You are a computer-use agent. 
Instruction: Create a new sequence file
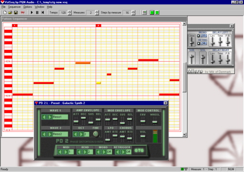(x=5, y=12)
